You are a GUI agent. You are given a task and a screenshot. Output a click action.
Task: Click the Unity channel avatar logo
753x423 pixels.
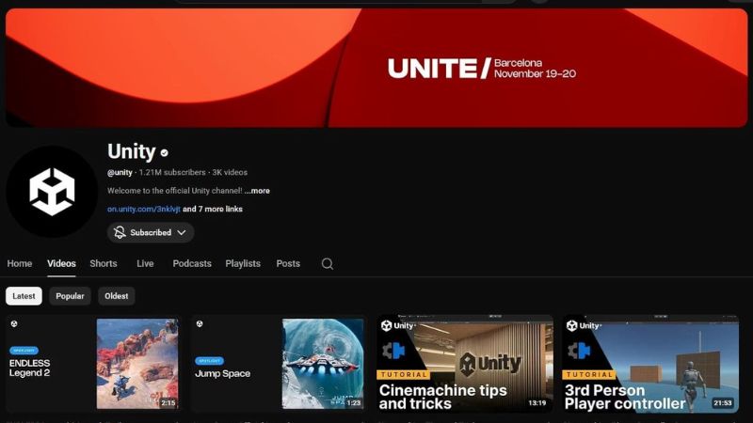point(52,192)
